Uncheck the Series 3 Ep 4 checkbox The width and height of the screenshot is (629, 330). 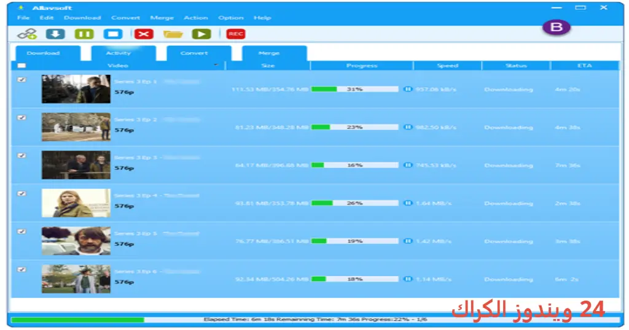coord(21,194)
